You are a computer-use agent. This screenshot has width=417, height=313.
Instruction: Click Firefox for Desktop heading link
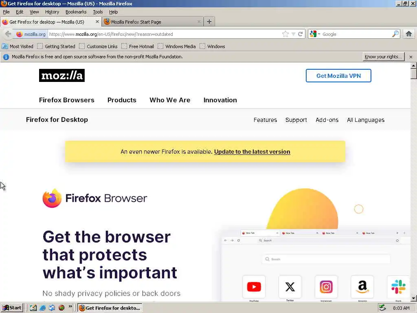(x=57, y=120)
